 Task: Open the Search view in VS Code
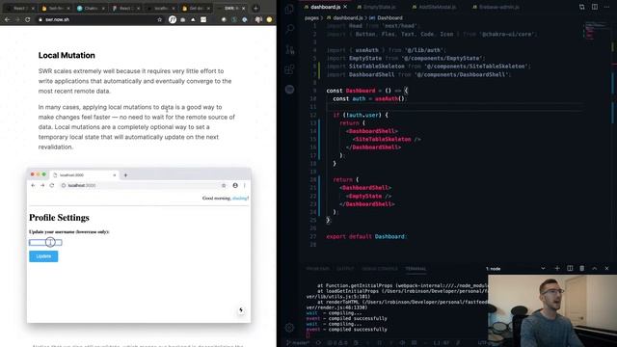(289, 29)
